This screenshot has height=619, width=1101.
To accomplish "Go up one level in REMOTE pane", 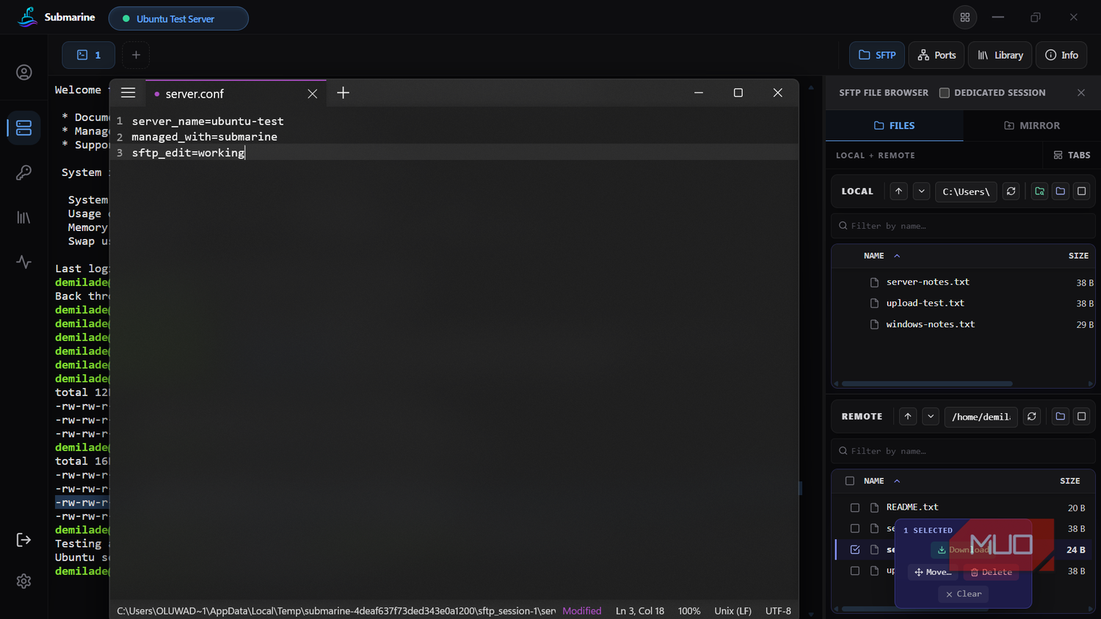I will [x=908, y=417].
